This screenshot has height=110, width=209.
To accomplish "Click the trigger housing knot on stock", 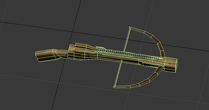I will pos(84,55).
